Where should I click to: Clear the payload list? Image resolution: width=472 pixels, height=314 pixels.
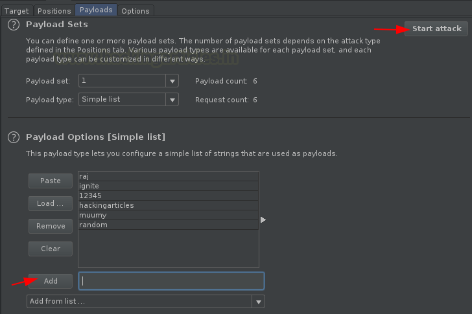tap(51, 249)
